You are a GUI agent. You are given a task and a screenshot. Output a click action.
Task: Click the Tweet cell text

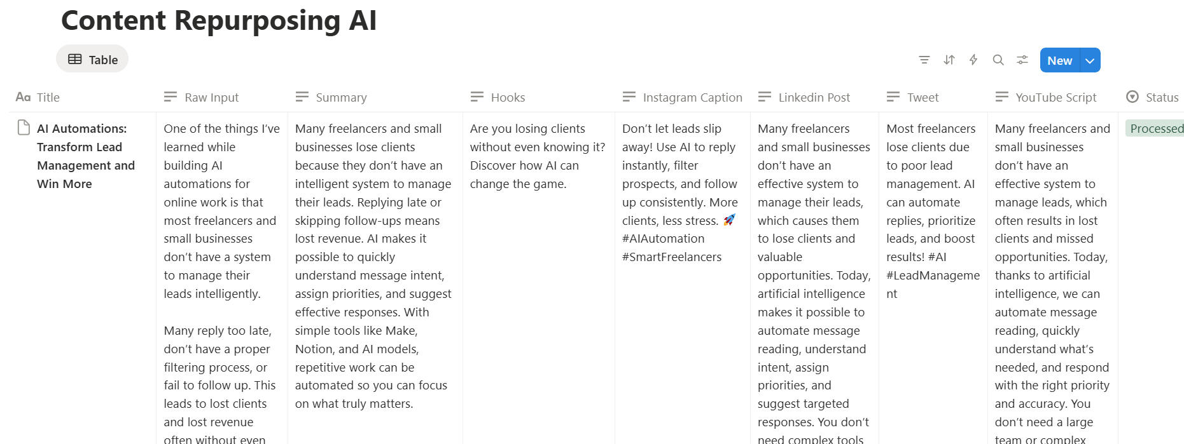pos(932,211)
